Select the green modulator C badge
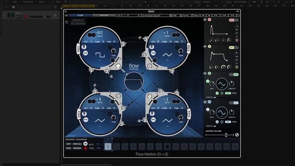Viewport: 295px width, 166px height. (x=209, y=73)
